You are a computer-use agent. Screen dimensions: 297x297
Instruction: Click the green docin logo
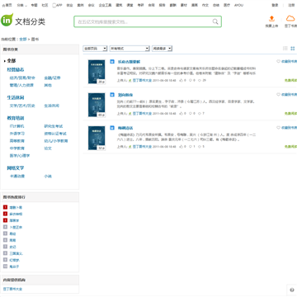tap(7, 20)
